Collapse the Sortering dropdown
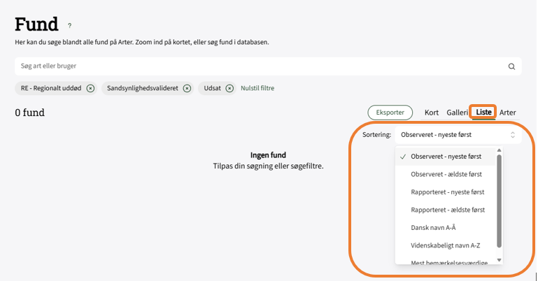 coord(458,135)
